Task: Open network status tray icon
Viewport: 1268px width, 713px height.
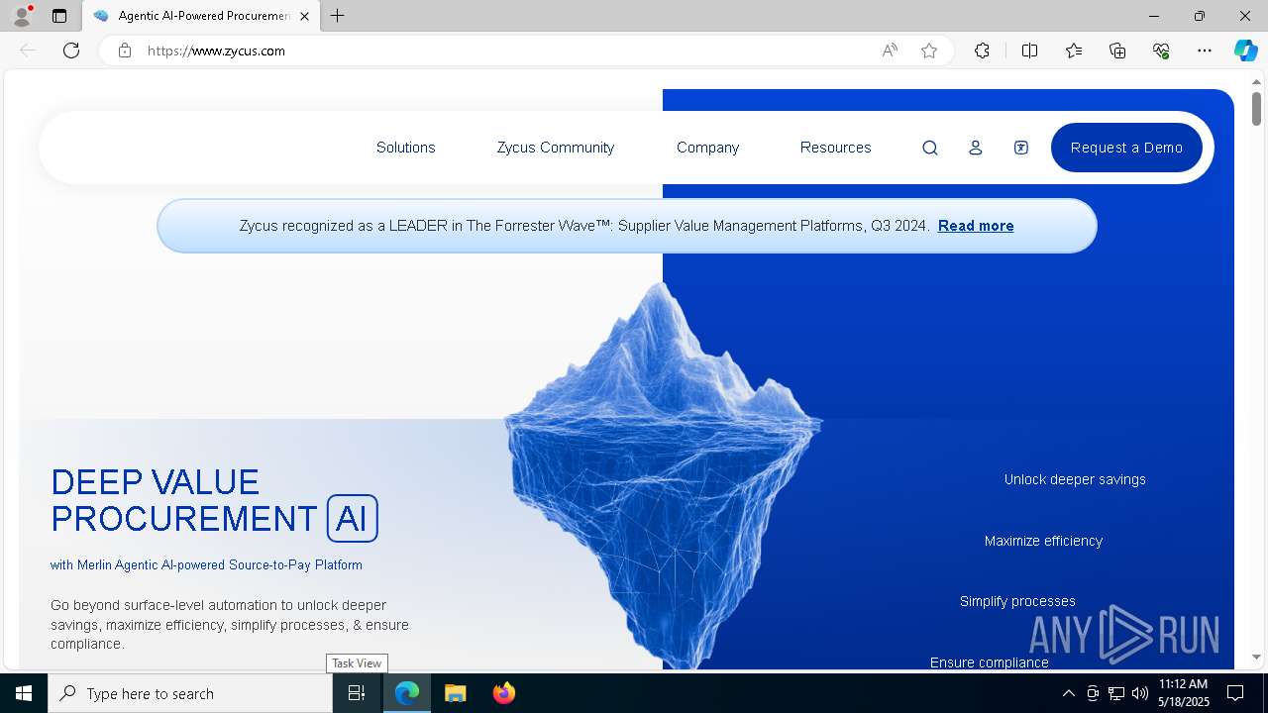Action: coord(1115,693)
